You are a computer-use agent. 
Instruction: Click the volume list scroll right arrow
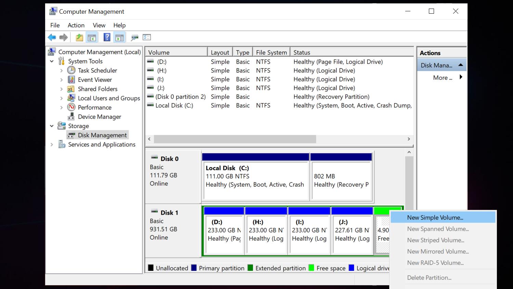coord(409,139)
